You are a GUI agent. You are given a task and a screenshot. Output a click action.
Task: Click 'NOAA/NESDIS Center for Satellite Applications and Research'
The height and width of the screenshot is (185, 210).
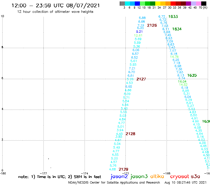pyautogui.click(x=114, y=183)
